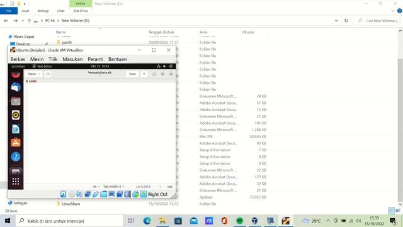Switch to the Berbagi ribbon tab
This screenshot has height=227, width=403.
43,11
